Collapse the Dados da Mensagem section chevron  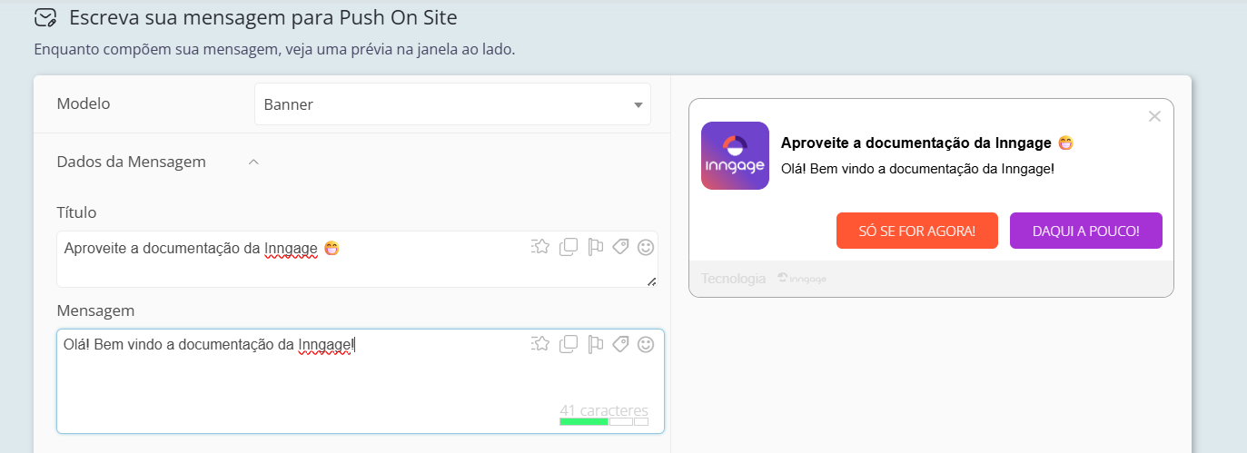click(253, 162)
